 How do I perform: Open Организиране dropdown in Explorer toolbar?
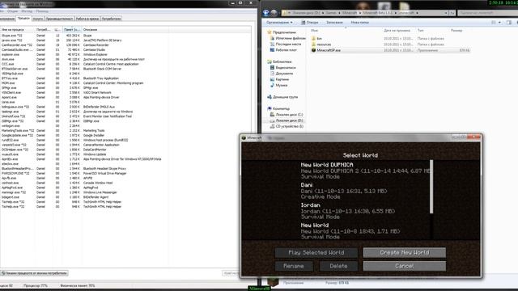[x=279, y=23]
